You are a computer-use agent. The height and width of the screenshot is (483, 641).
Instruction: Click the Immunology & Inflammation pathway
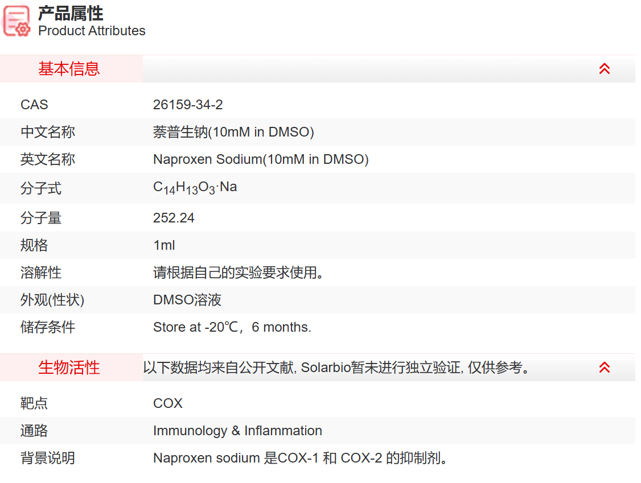237,431
